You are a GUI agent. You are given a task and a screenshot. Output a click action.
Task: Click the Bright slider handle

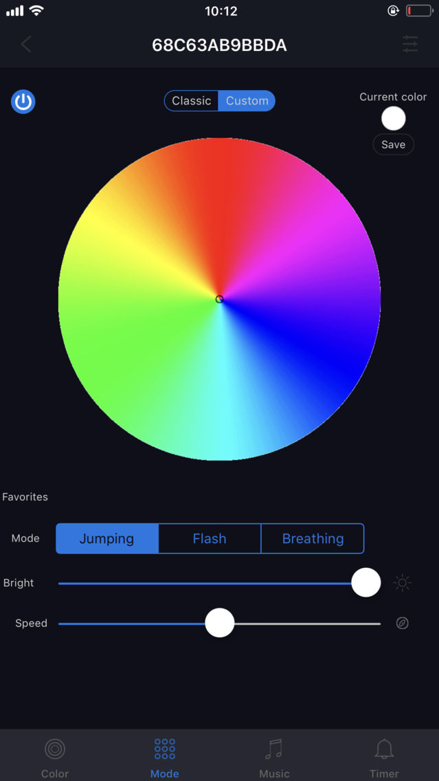click(x=365, y=583)
